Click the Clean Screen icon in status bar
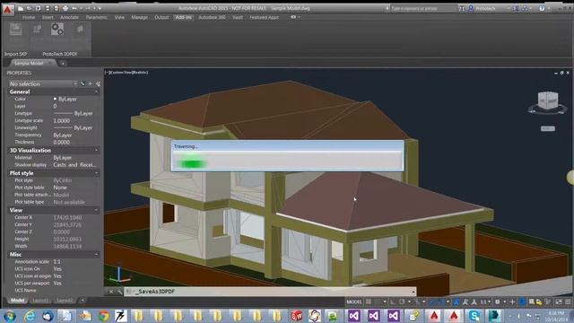574x323 pixels. tap(558, 301)
